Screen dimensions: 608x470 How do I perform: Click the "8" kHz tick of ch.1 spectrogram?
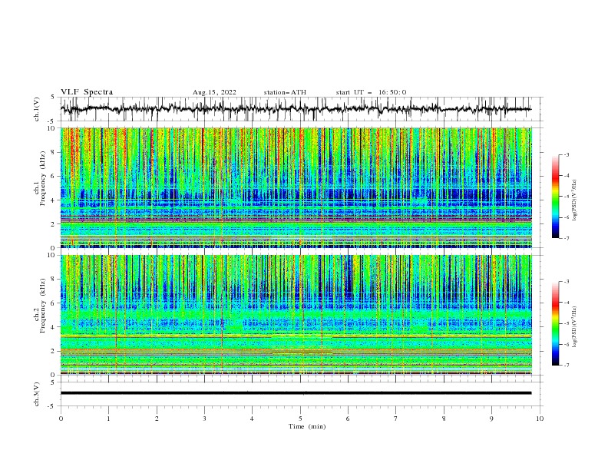(x=54, y=152)
